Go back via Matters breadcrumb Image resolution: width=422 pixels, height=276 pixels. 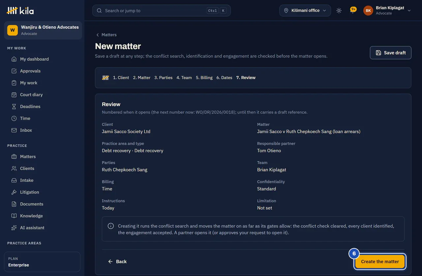coord(106,35)
